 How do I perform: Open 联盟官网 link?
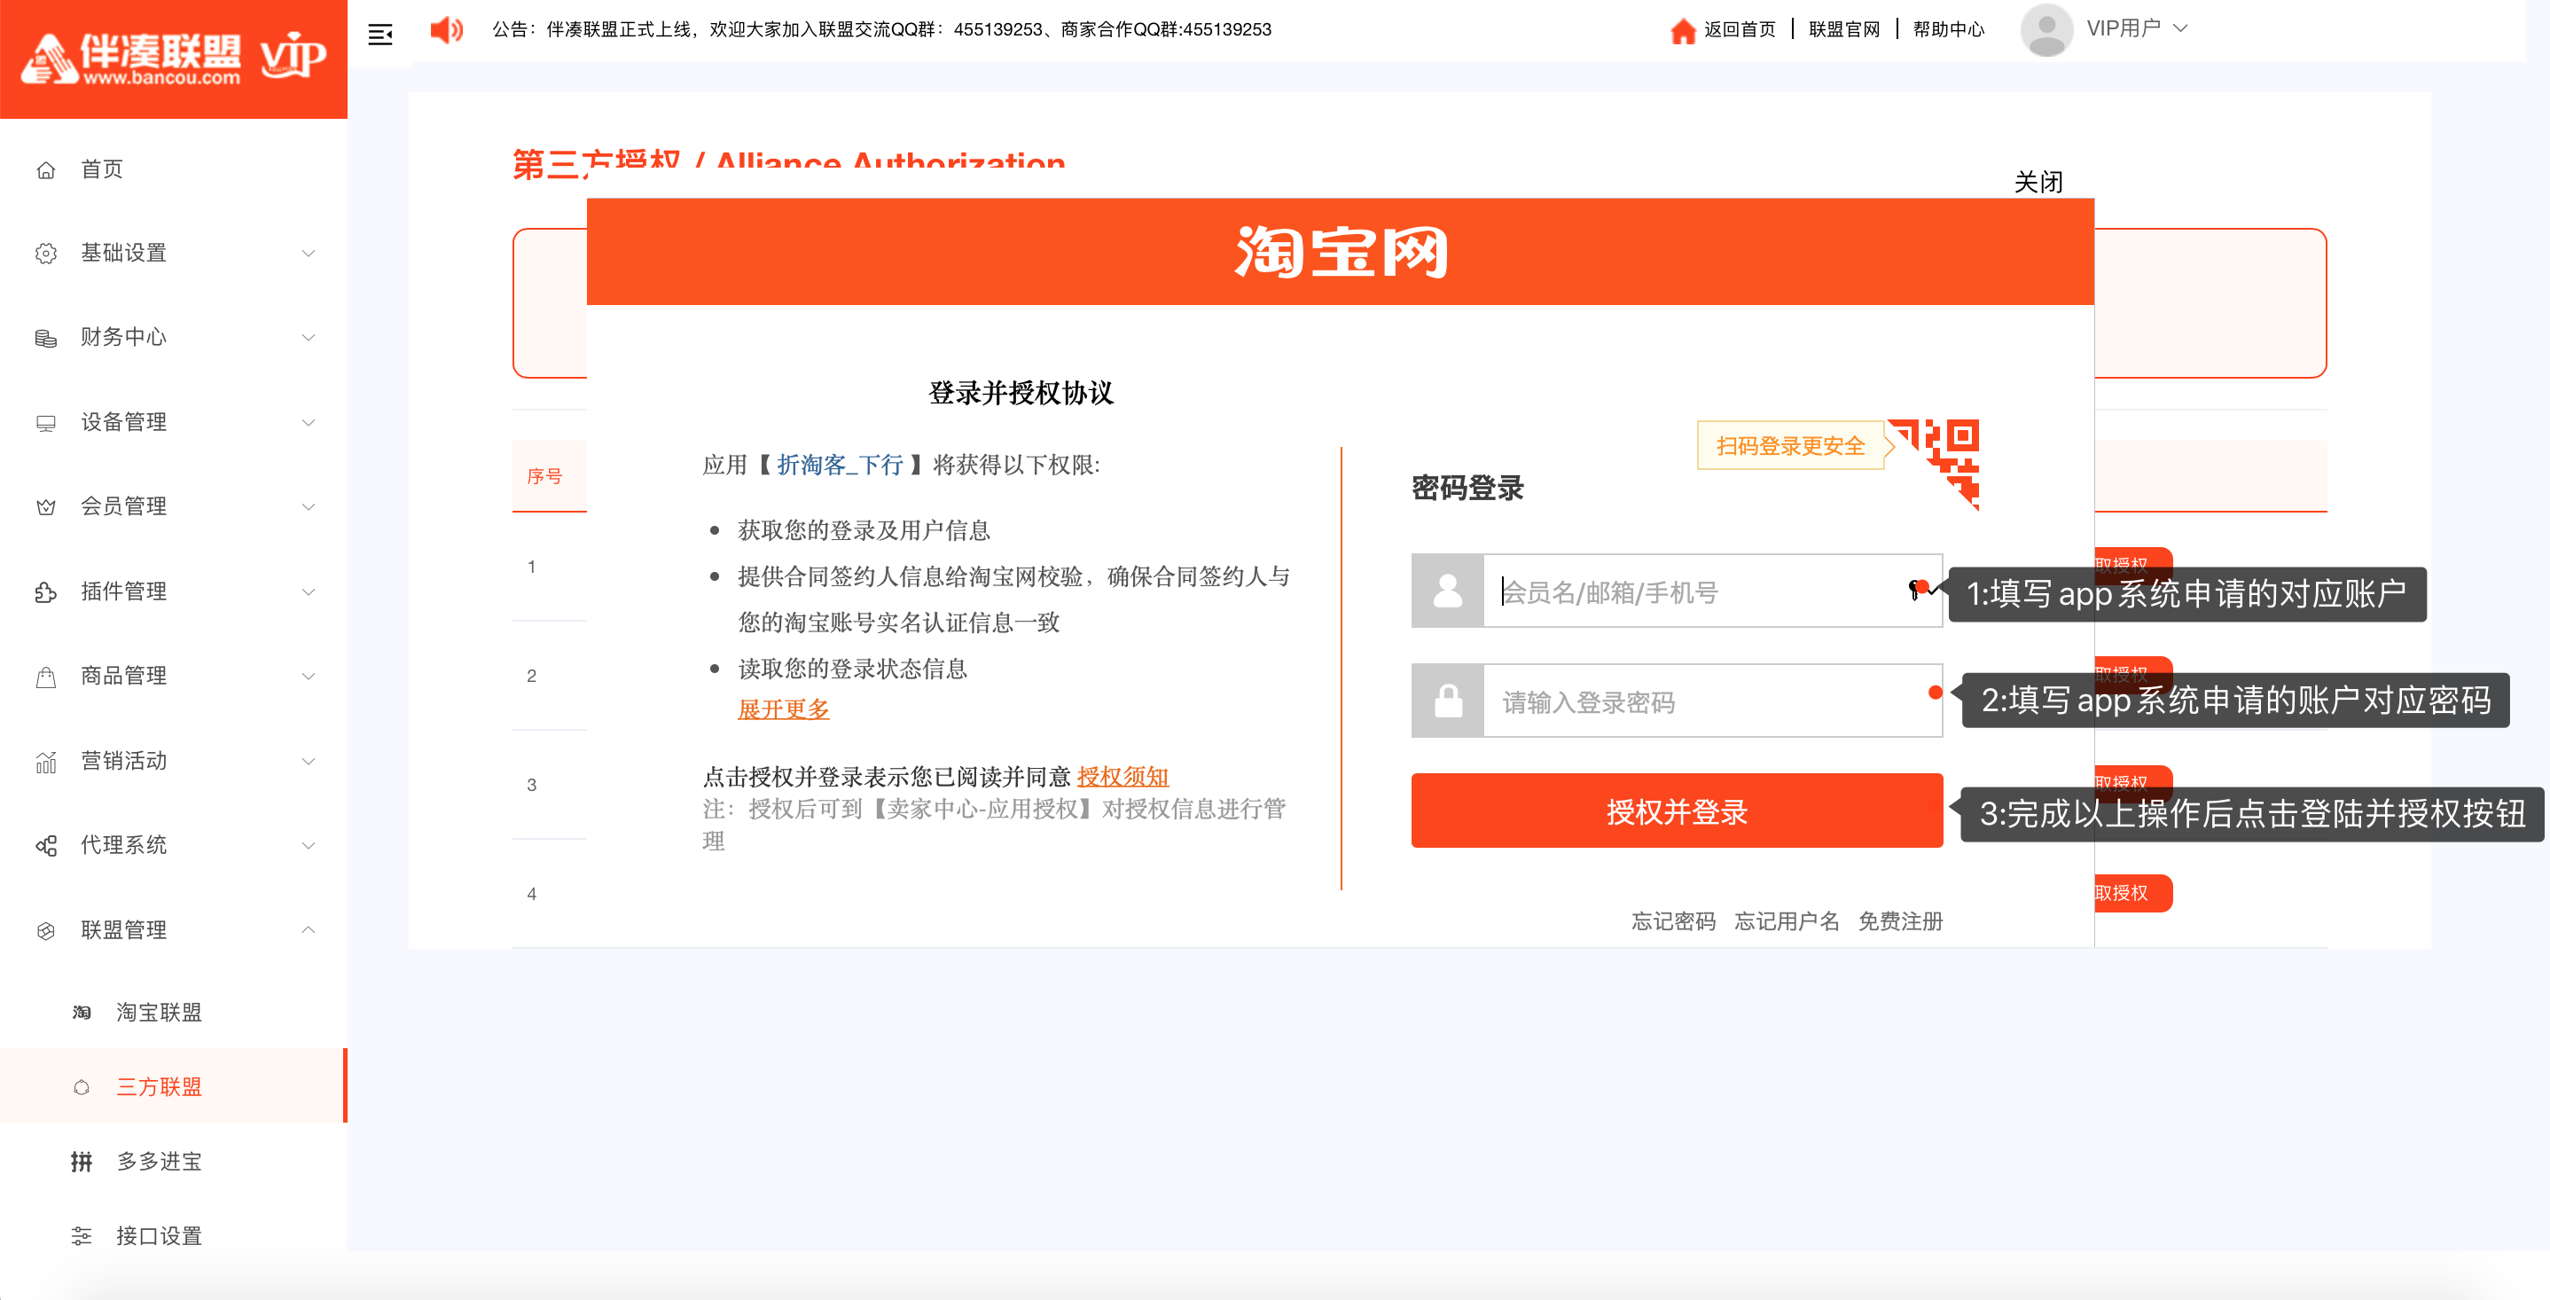[x=1843, y=29]
